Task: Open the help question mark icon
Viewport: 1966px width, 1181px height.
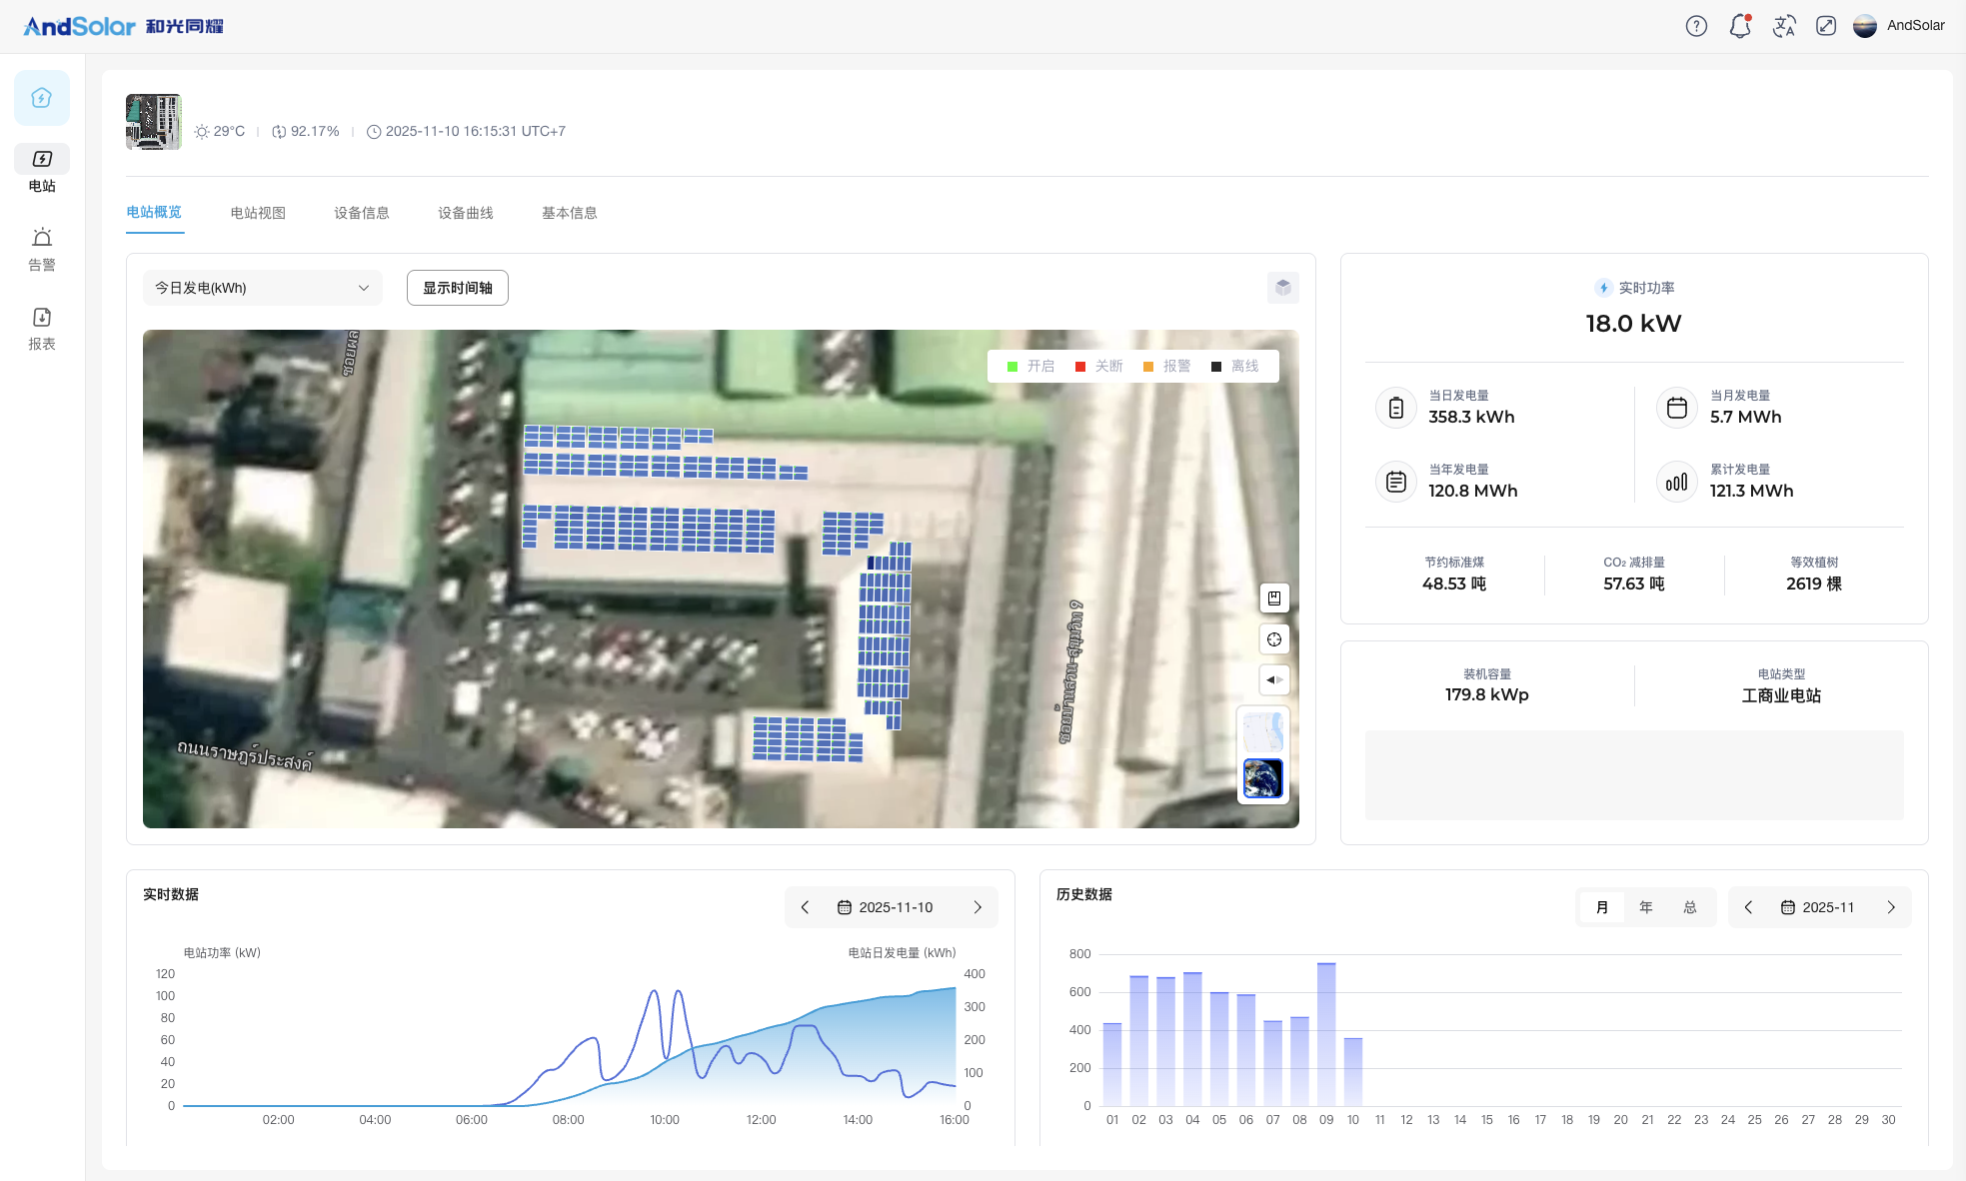Action: click(x=1696, y=26)
